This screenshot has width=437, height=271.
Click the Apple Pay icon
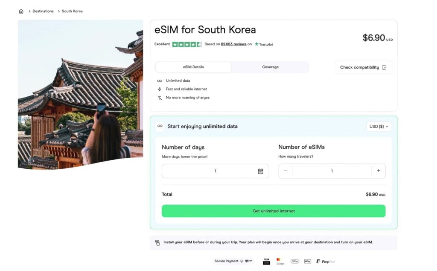[x=308, y=261]
